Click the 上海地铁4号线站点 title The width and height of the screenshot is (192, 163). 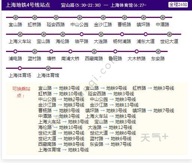(28, 5)
